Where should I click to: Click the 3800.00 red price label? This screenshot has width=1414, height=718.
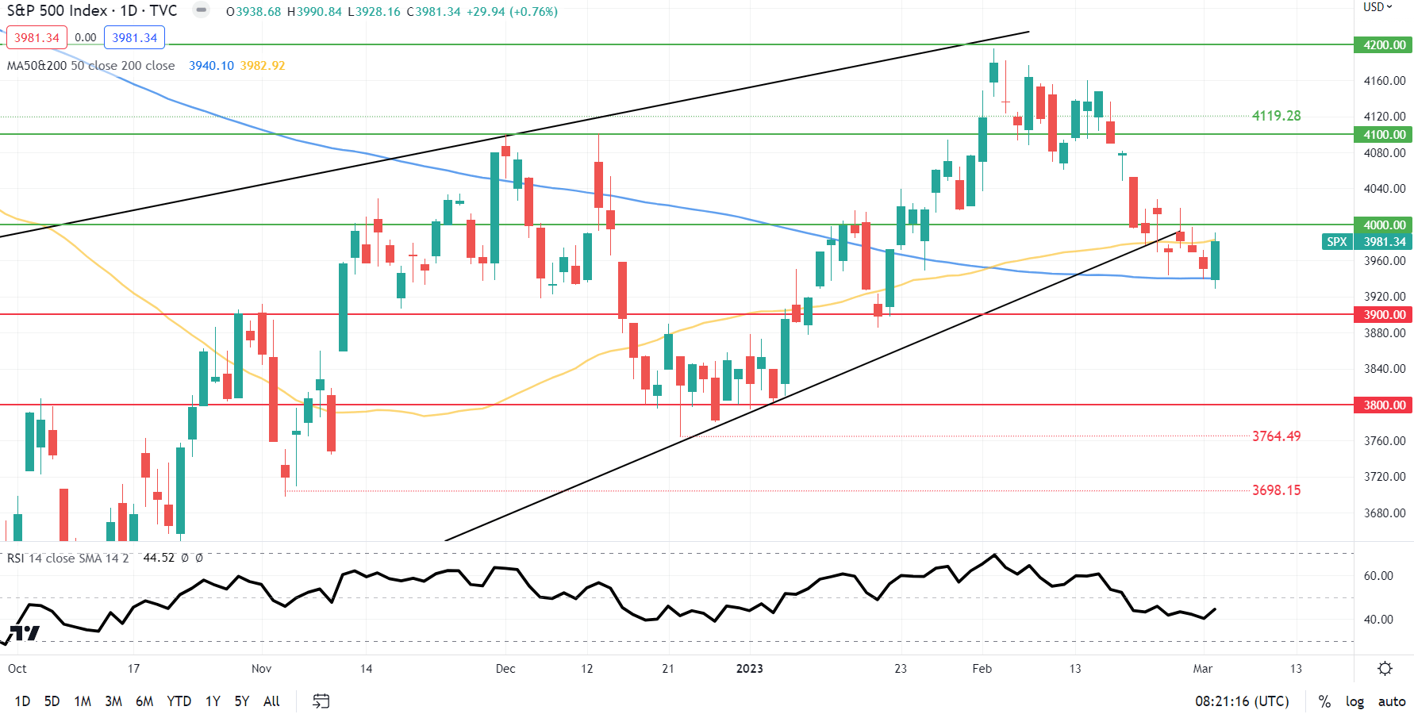pyautogui.click(x=1383, y=405)
